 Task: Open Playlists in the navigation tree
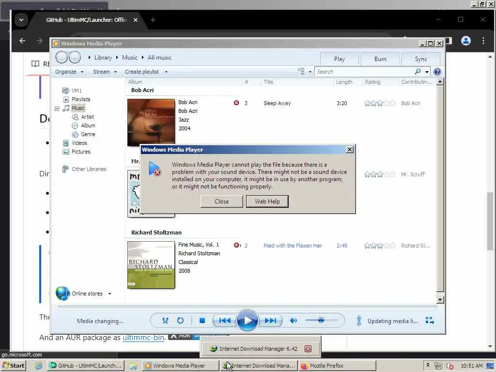tap(81, 99)
